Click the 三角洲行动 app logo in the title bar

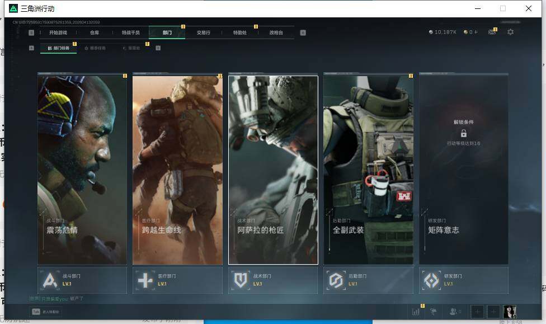click(x=13, y=8)
